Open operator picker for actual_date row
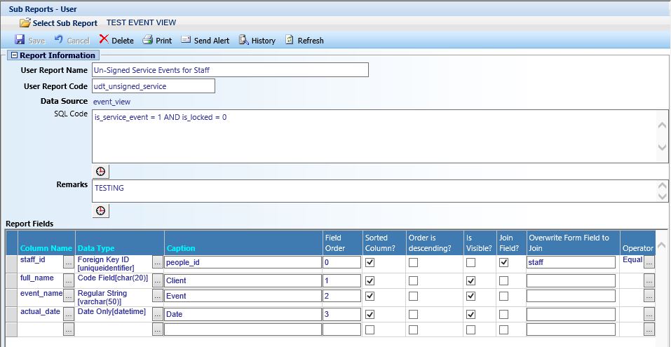The width and height of the screenshot is (671, 347). (x=649, y=314)
